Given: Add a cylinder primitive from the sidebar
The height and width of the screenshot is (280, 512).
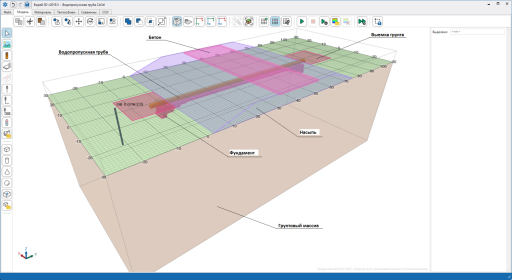Looking at the screenshot, I should [7, 160].
